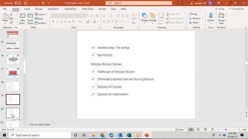This screenshot has height=139, width=248.
Task: Open the Layout dropdown
Action: [x=40, y=15]
